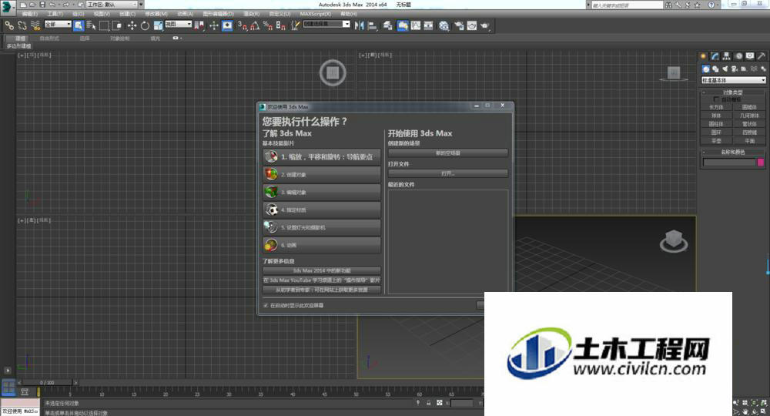Click the Render Production teapot icon
The width and height of the screenshot is (770, 416).
(484, 25)
